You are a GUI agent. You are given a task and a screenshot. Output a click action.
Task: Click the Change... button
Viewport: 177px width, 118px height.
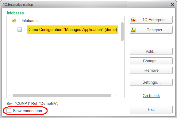click(151, 61)
